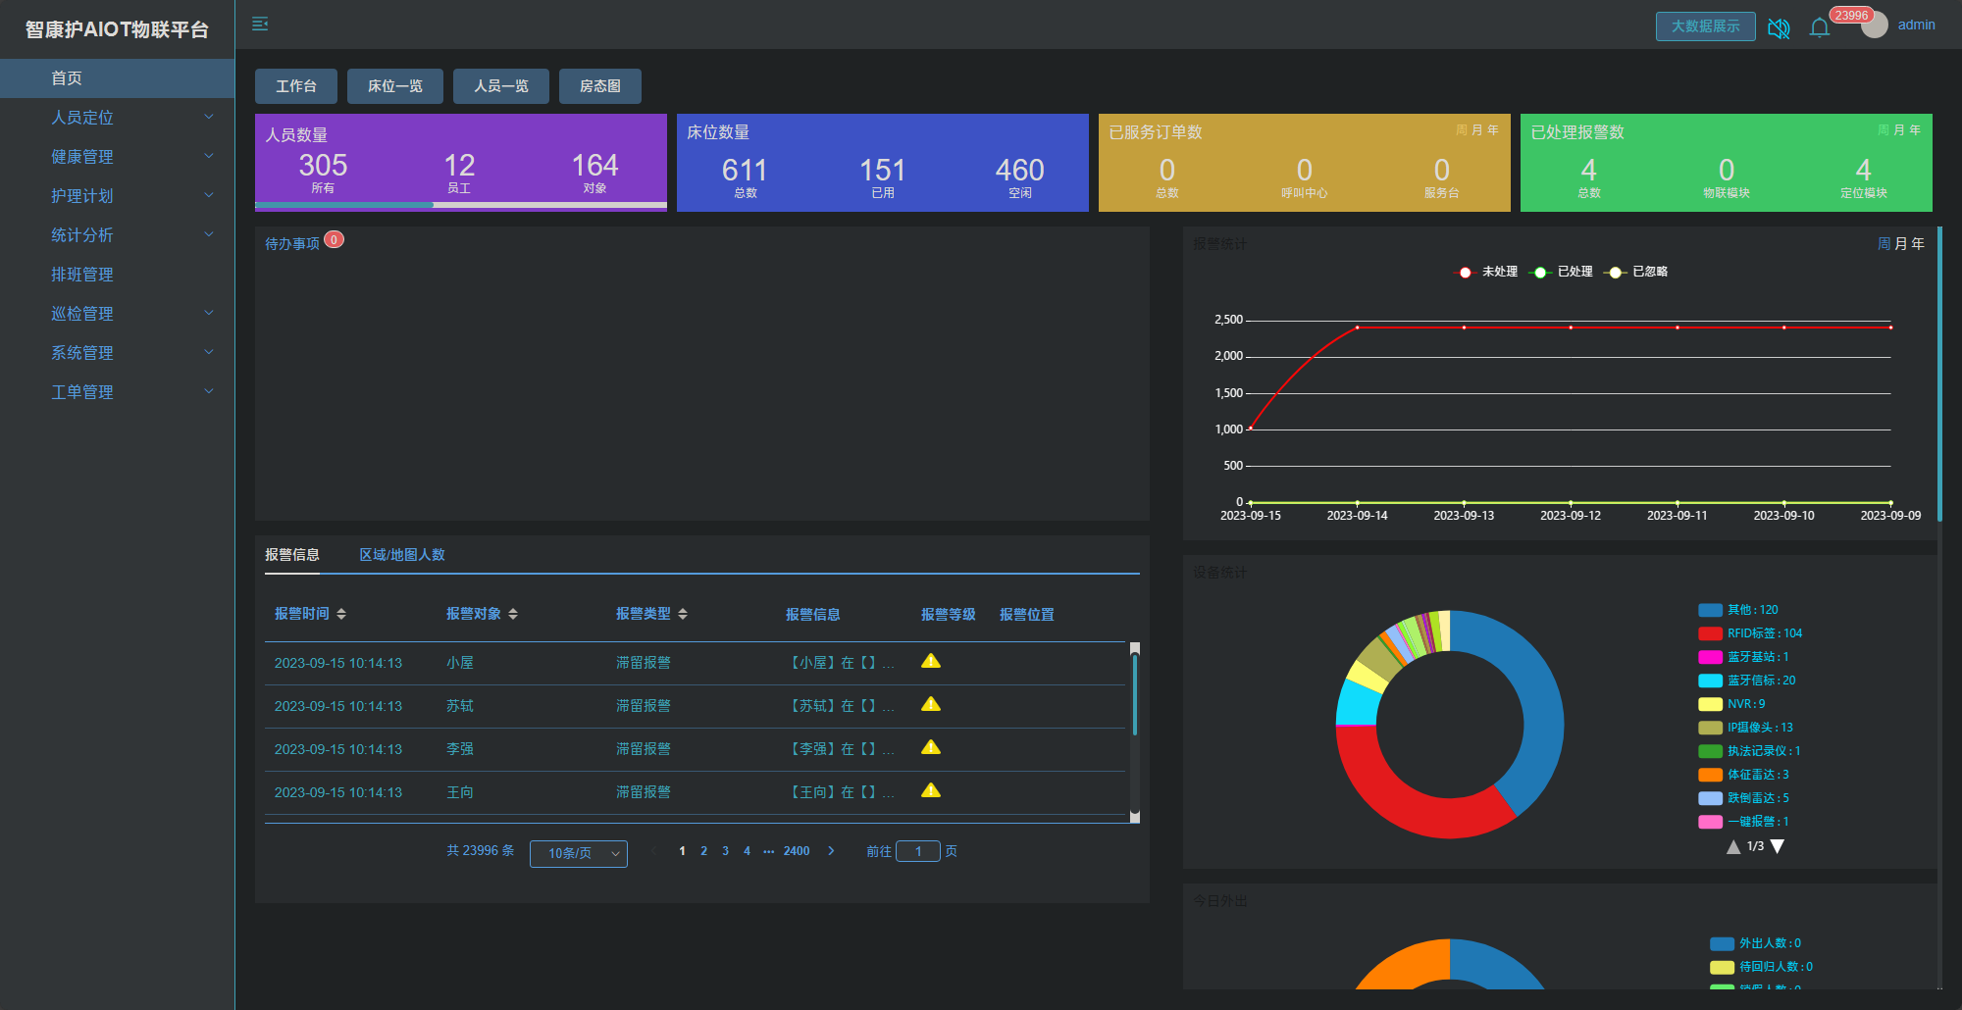Collapse the sidebar with the menu icon
1962x1010 pixels.
click(x=260, y=24)
